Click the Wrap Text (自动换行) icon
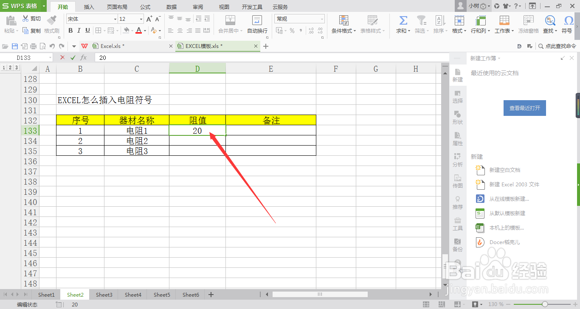 [257, 20]
